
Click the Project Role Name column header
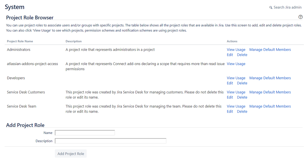pos(20,41)
